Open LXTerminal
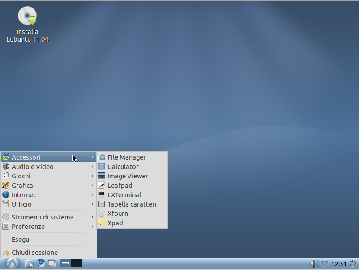 [x=132, y=195]
